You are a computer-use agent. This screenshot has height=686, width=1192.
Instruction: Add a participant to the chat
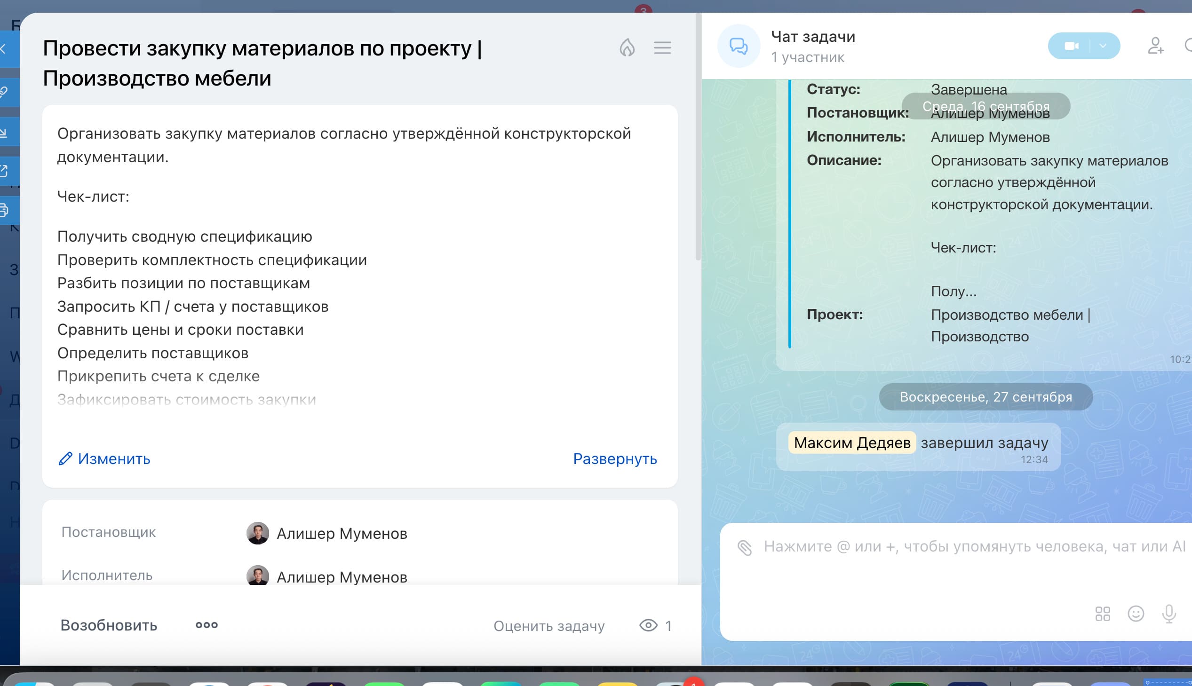tap(1155, 46)
